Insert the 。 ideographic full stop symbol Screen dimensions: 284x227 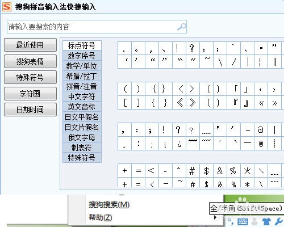coord(138,48)
